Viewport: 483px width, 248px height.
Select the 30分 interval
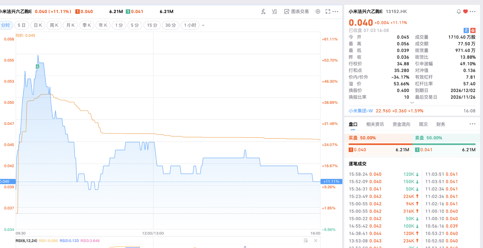(171, 25)
